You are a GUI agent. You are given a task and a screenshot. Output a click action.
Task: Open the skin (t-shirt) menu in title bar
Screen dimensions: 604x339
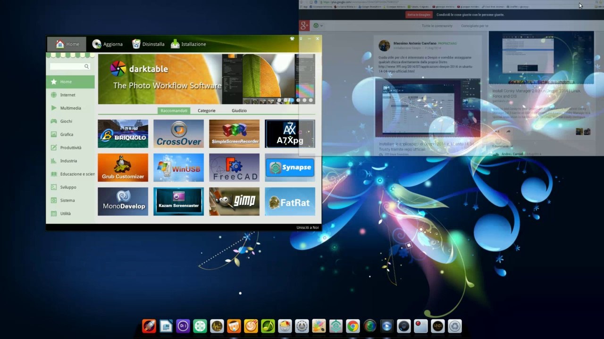[x=292, y=39]
